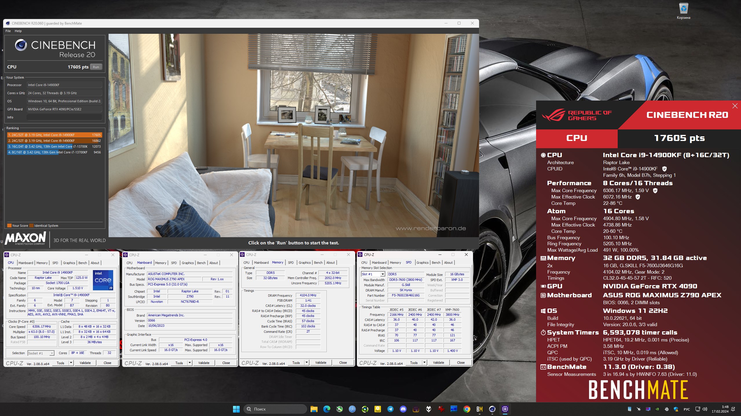Click the taskbar search box Поиск
The height and width of the screenshot is (416, 741).
275,409
